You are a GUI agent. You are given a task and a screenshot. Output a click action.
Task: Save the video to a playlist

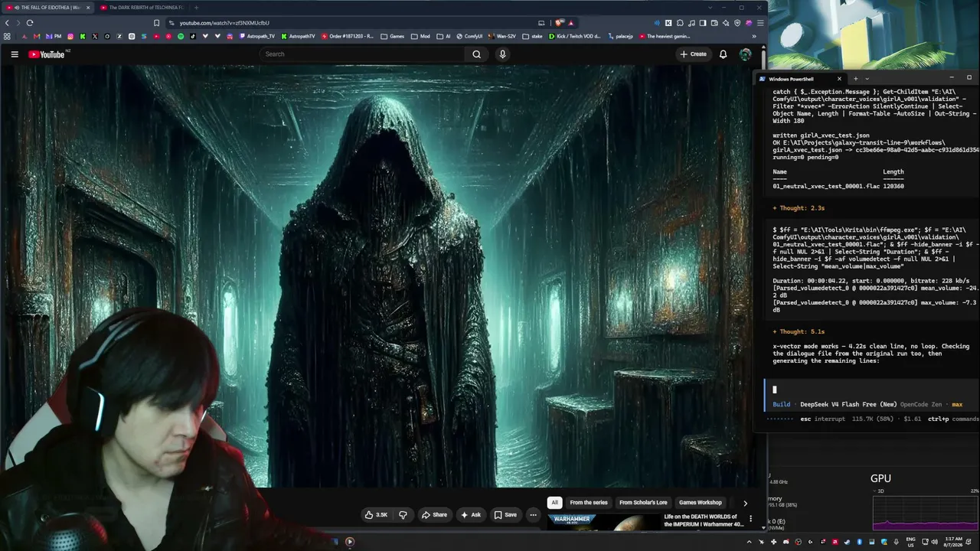(x=505, y=514)
